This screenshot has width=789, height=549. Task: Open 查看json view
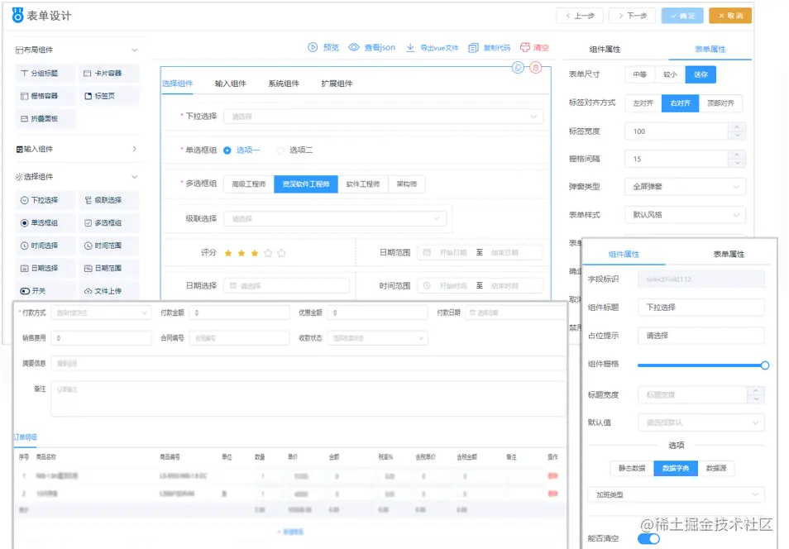click(x=372, y=47)
